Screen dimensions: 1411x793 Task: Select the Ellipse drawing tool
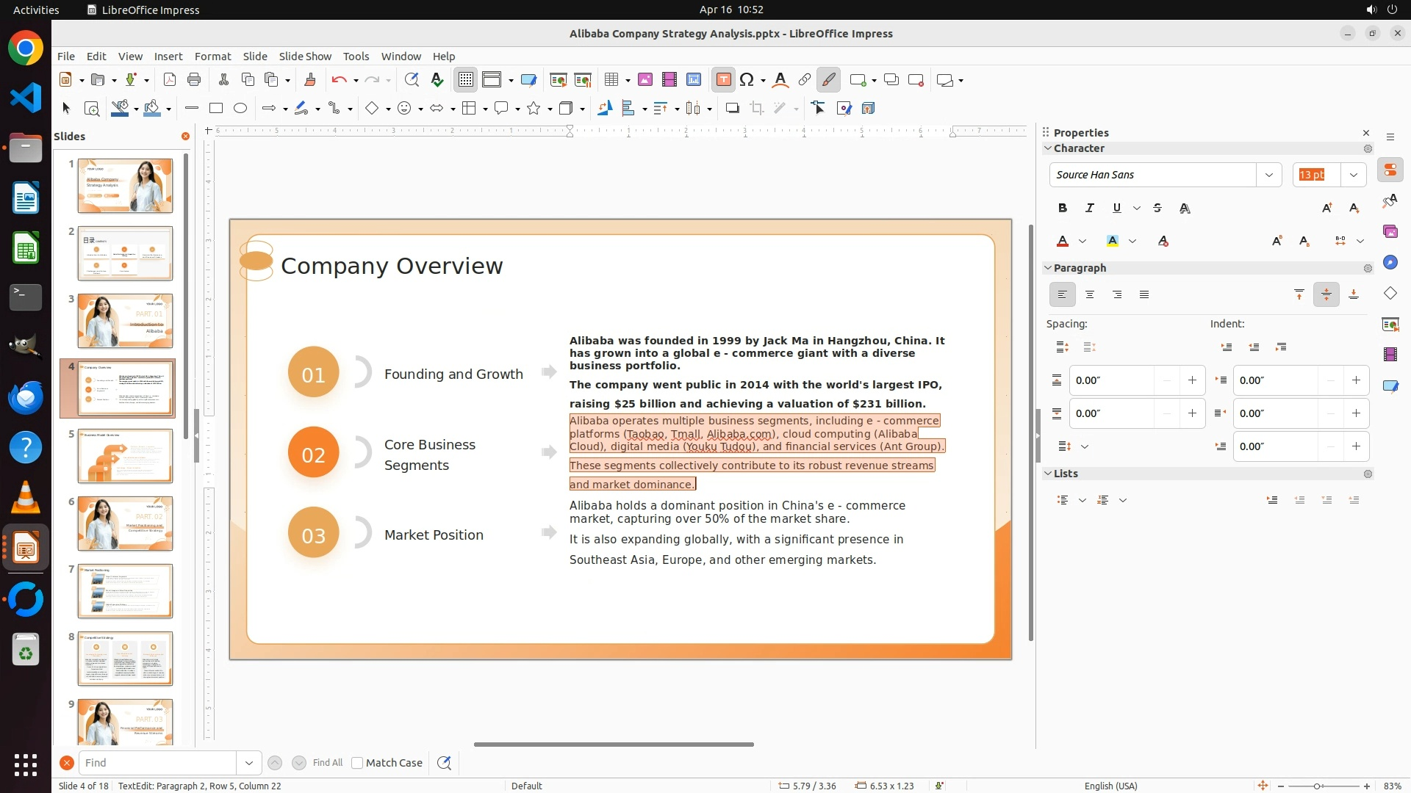click(x=240, y=109)
